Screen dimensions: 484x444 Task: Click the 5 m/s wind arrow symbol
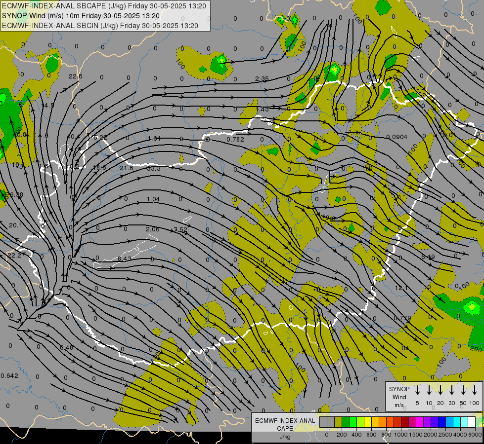417,390
